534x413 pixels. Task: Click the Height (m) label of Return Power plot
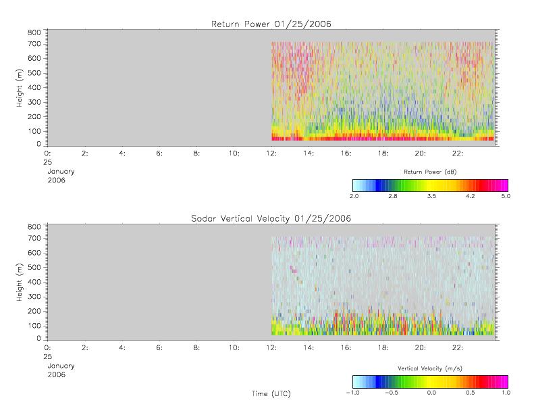pyautogui.click(x=20, y=88)
